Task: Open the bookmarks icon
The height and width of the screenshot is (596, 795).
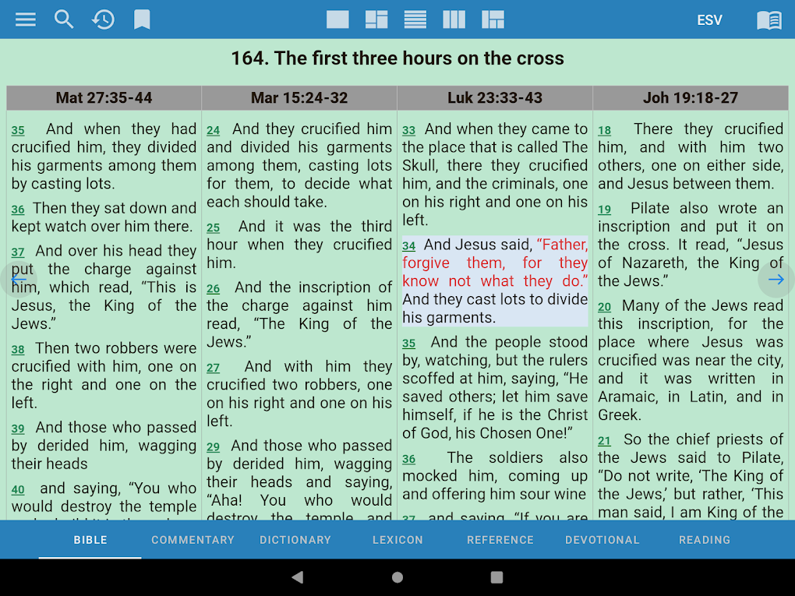Action: tap(142, 19)
